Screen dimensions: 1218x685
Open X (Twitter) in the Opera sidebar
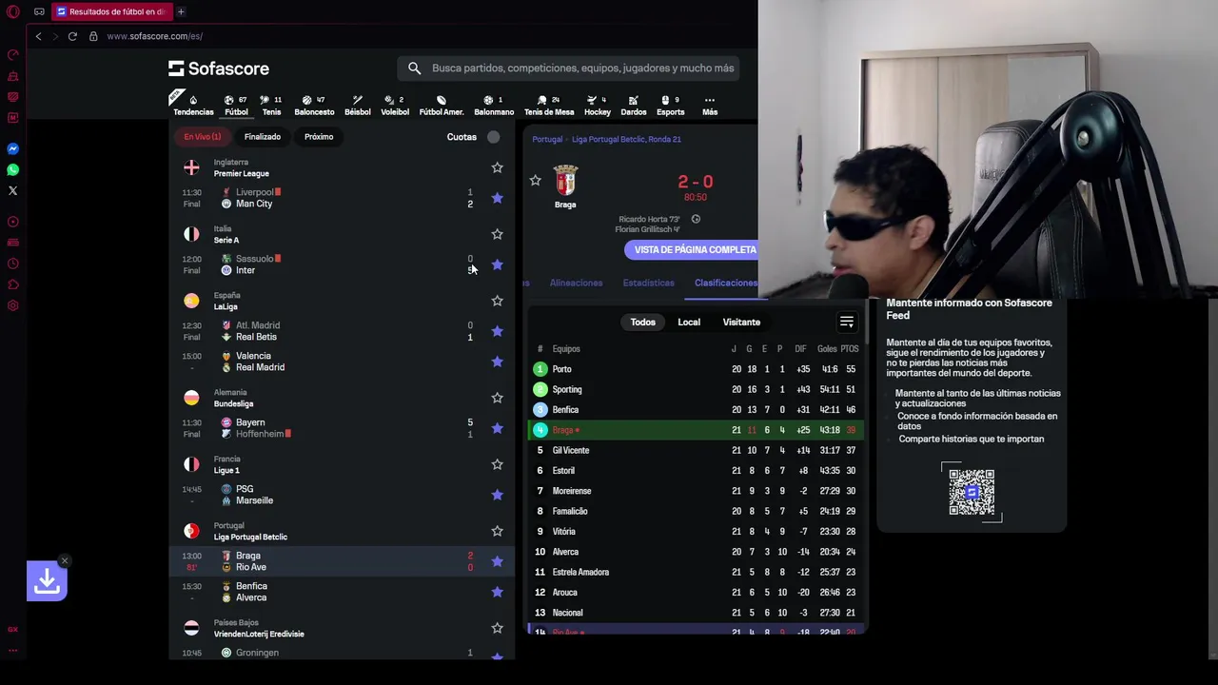tap(13, 191)
